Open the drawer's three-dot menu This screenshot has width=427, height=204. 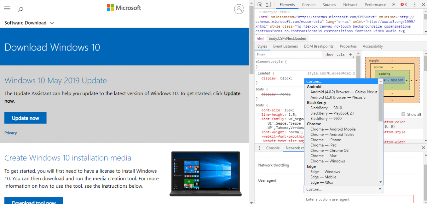click(x=260, y=148)
